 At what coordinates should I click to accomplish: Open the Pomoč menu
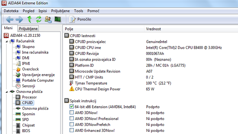point(93,11)
